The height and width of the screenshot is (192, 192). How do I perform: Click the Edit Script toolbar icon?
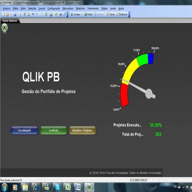click(24, 14)
